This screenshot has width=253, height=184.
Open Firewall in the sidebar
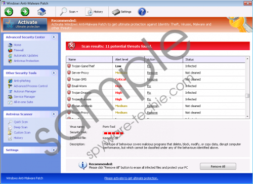[19, 50]
